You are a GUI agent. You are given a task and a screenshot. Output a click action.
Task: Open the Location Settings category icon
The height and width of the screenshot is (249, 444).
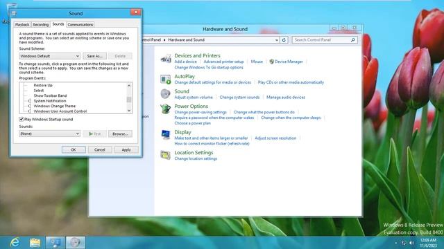(166, 155)
